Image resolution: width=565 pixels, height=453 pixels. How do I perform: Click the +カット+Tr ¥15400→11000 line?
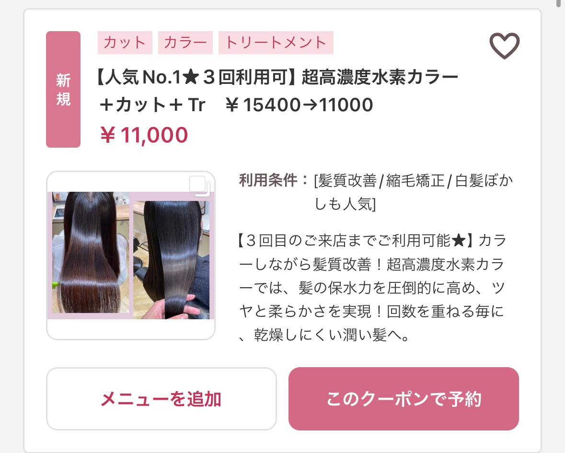(x=236, y=105)
